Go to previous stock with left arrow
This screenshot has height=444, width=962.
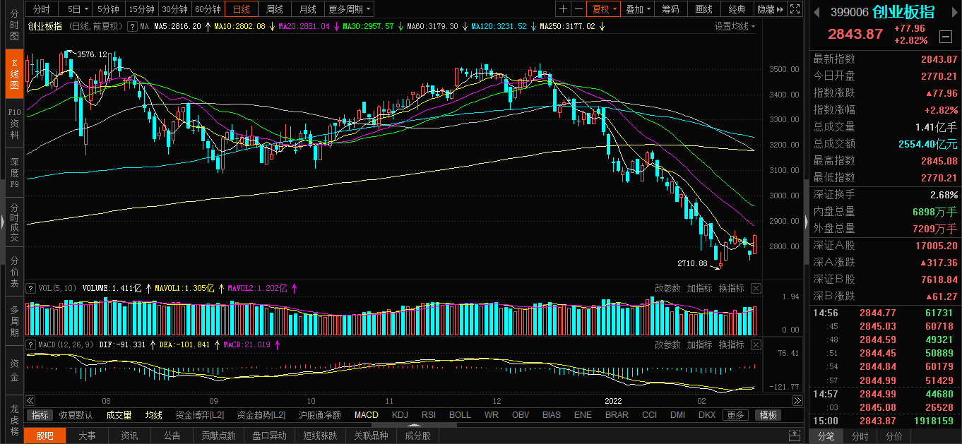815,12
